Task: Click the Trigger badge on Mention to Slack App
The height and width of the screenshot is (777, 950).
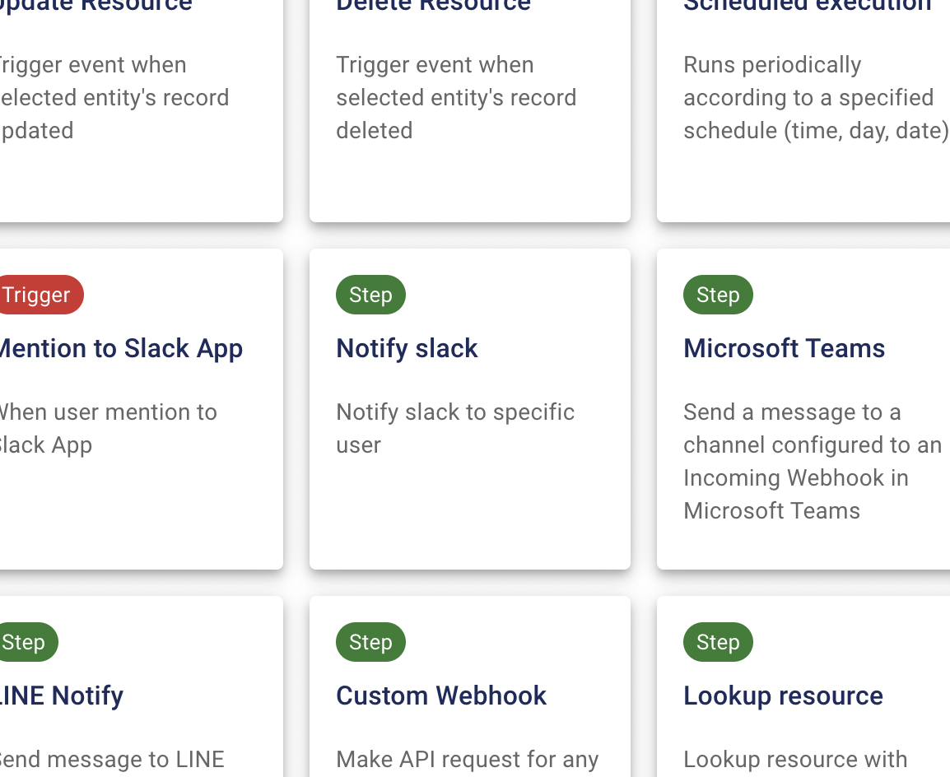Action: pyautogui.click(x=41, y=295)
